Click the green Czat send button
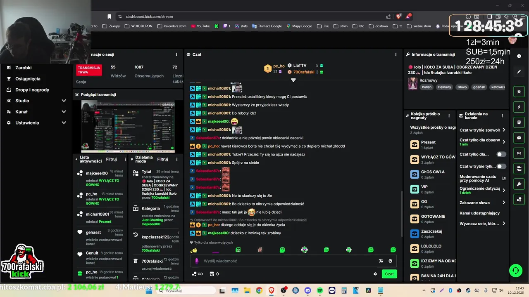This screenshot has width=529, height=297. 389,274
